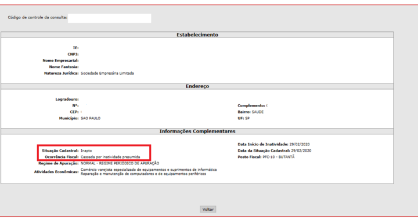Click the Posto Fiscal value 'PFC-10 - BUTANTÃ'
Screen dimensions: 418x220
pos(279,157)
